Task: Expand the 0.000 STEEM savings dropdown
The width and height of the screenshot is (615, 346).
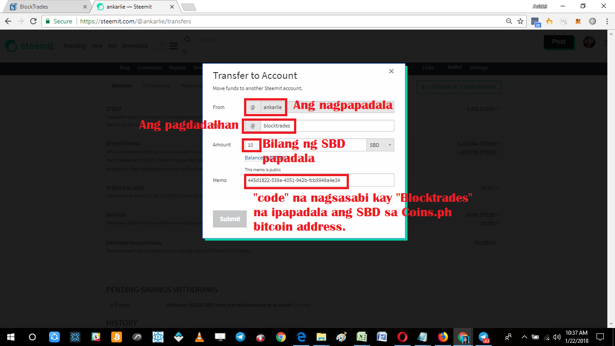Action: point(483,215)
